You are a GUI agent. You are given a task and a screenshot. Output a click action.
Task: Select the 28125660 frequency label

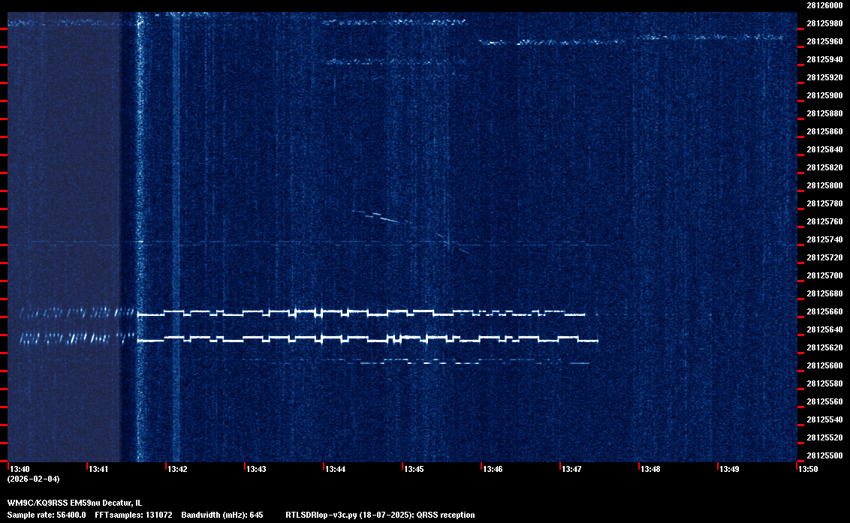[x=824, y=311]
